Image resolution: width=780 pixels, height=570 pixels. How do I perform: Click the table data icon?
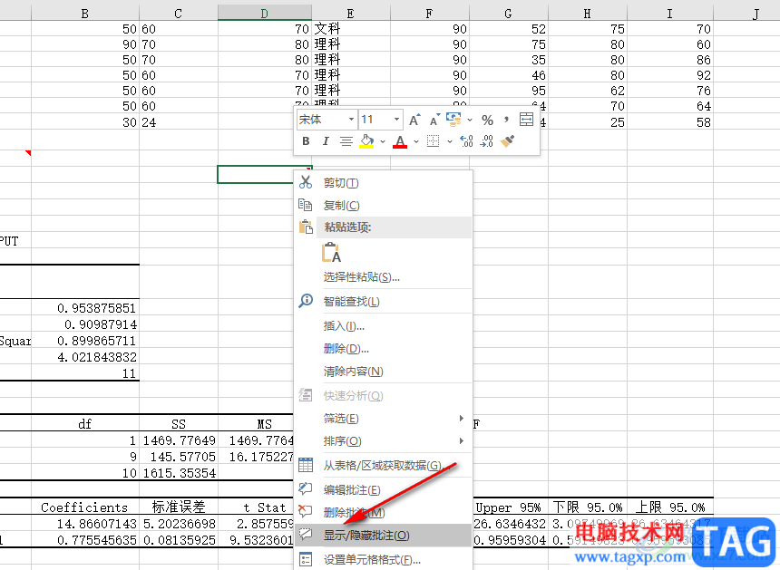pyautogui.click(x=306, y=465)
